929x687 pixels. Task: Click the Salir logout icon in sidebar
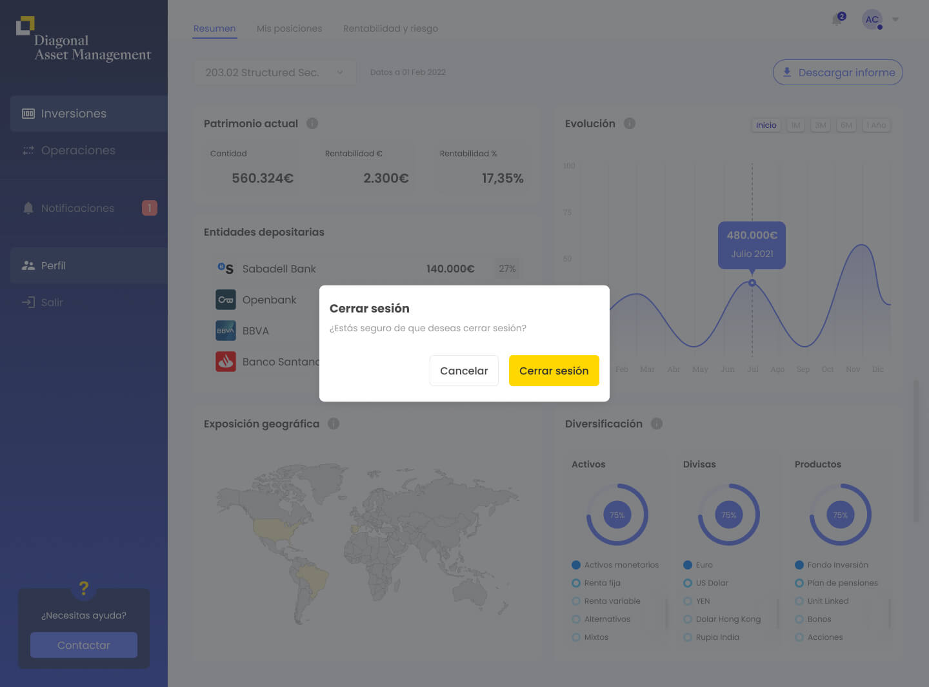[28, 302]
